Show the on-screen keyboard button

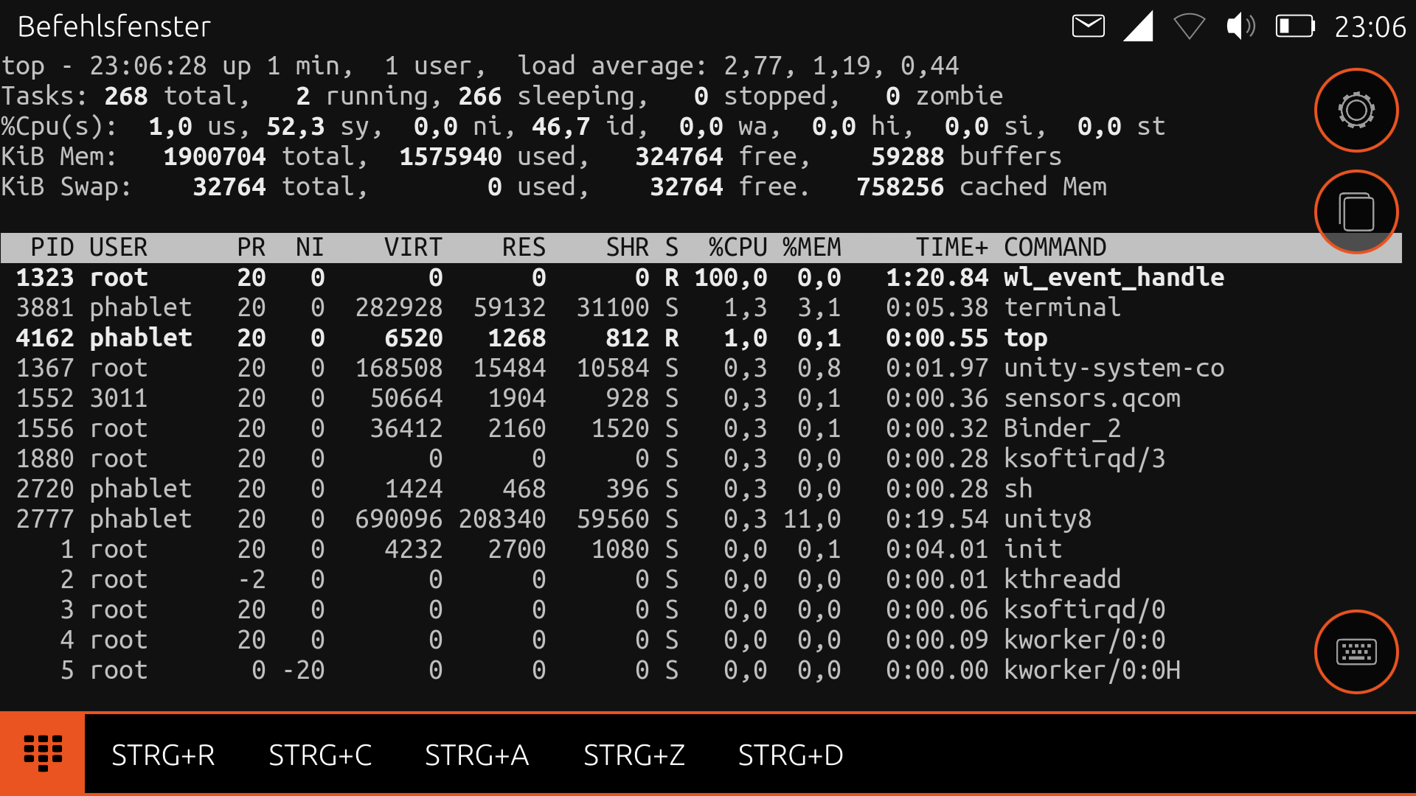click(x=1356, y=652)
